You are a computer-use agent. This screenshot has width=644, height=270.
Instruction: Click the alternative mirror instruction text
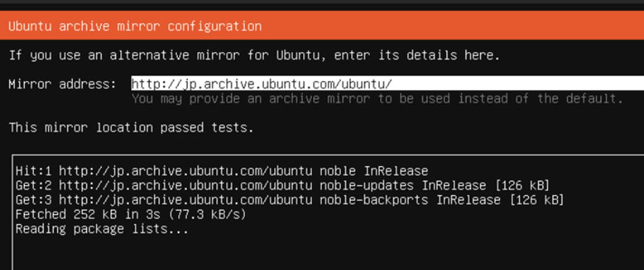tap(254, 55)
